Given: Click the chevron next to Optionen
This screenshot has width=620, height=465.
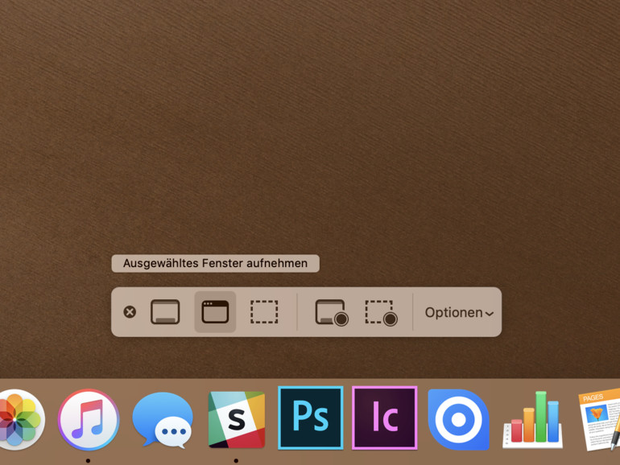Looking at the screenshot, I should pyautogui.click(x=490, y=314).
